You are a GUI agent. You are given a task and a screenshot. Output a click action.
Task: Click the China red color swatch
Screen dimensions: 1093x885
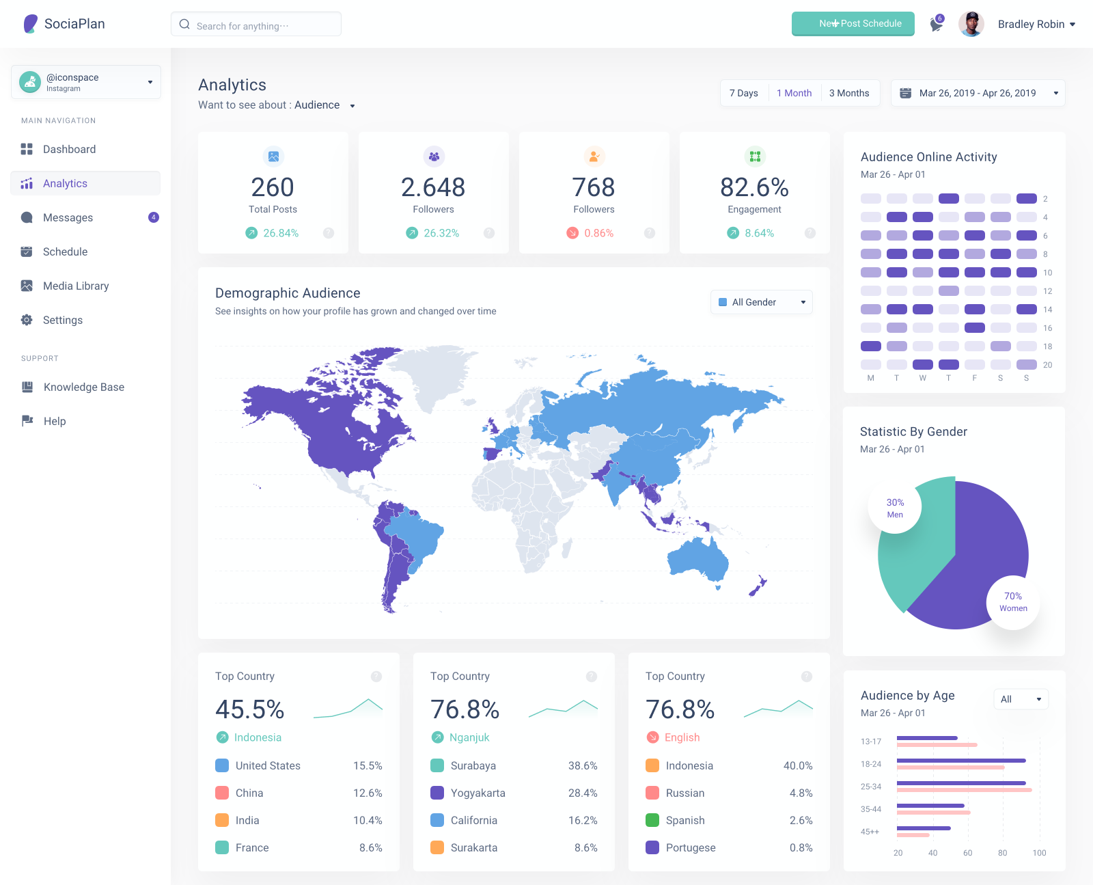click(x=222, y=793)
